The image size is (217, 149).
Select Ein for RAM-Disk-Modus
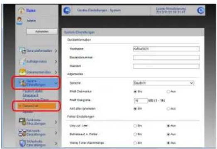click(135, 91)
